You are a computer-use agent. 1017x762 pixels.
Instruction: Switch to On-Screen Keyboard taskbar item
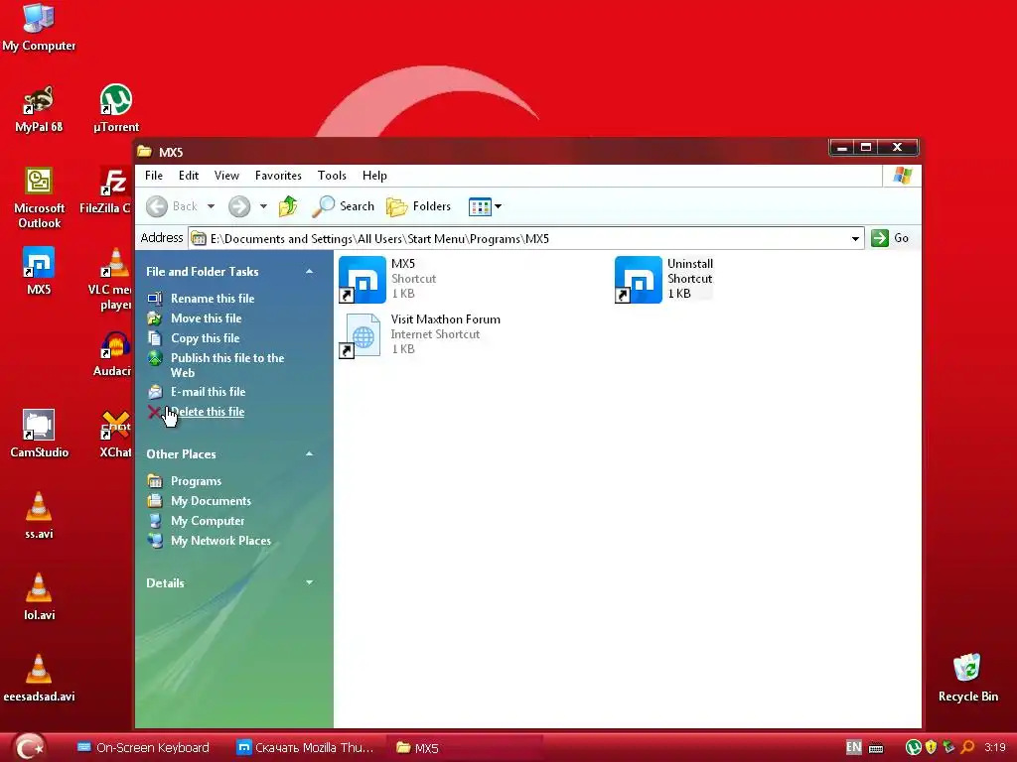point(143,748)
